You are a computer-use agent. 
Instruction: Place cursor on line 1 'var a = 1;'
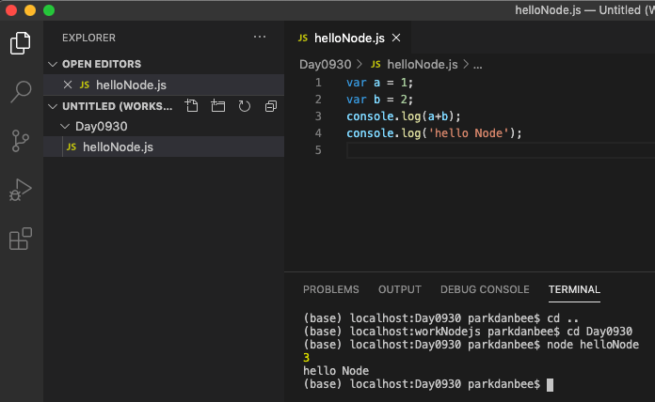379,83
